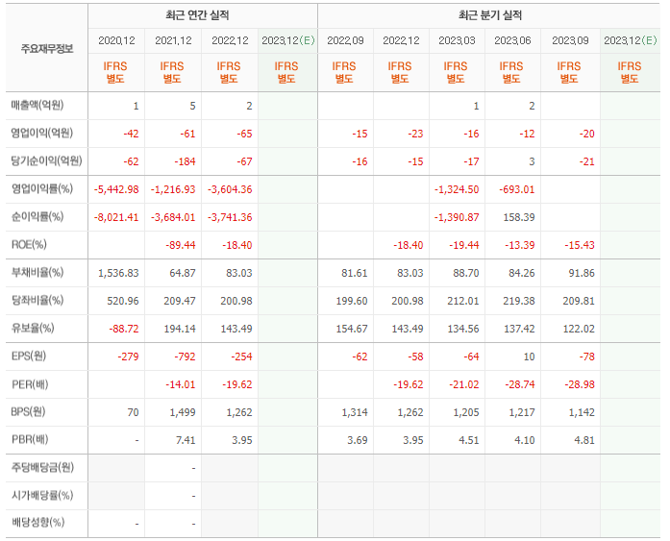Click the 2023.09 operating profit -20

pos(586,134)
